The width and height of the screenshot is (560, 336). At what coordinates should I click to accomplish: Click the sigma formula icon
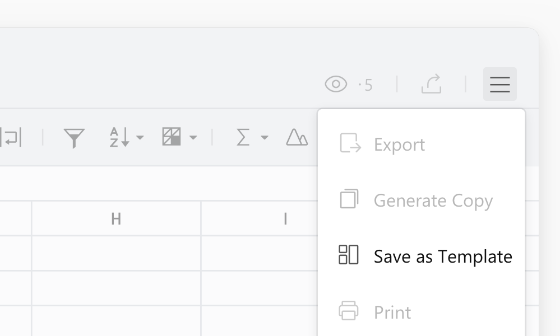[243, 137]
